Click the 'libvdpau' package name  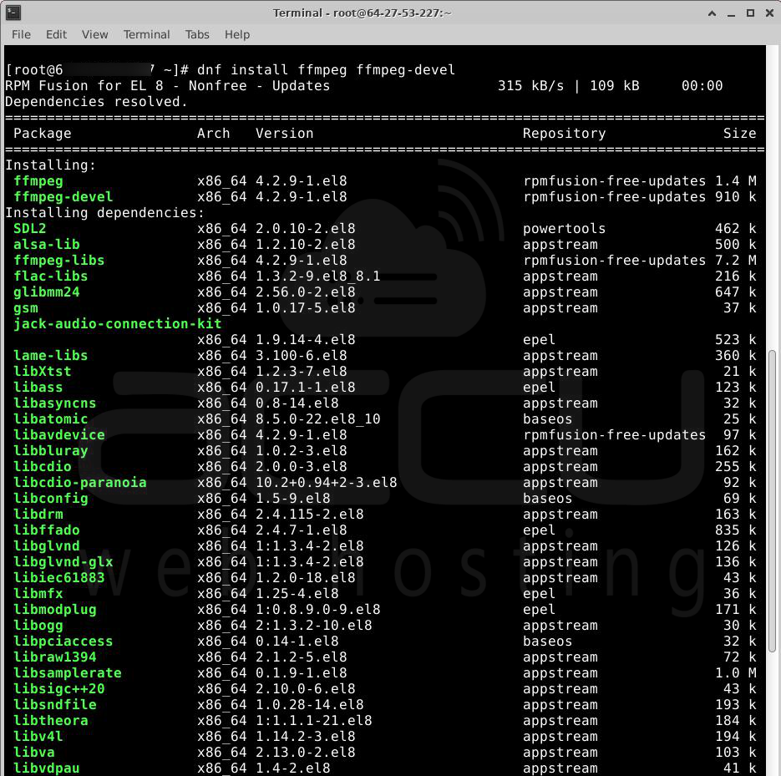(x=46, y=768)
